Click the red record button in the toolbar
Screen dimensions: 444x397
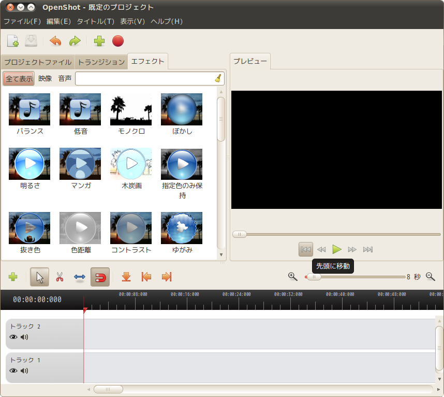coord(118,41)
